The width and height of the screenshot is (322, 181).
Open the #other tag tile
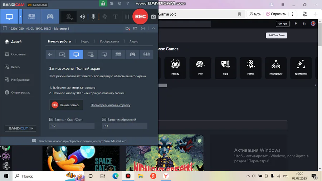point(251,68)
